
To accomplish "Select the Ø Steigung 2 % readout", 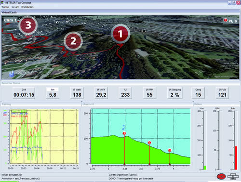I will coord(175,93).
